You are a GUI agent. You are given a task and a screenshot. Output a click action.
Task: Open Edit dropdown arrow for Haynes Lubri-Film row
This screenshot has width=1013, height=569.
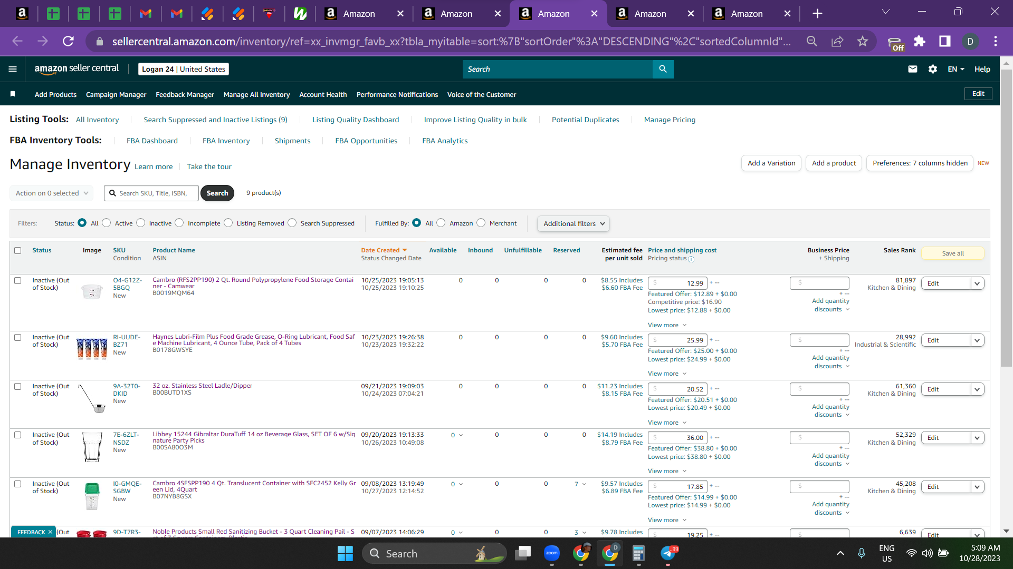click(x=977, y=340)
